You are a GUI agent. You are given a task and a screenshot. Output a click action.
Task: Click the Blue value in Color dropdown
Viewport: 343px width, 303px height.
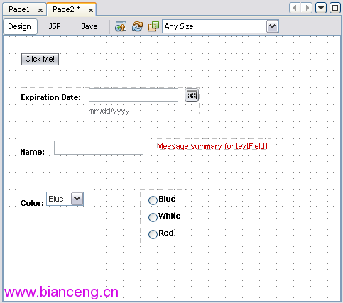[x=56, y=199]
